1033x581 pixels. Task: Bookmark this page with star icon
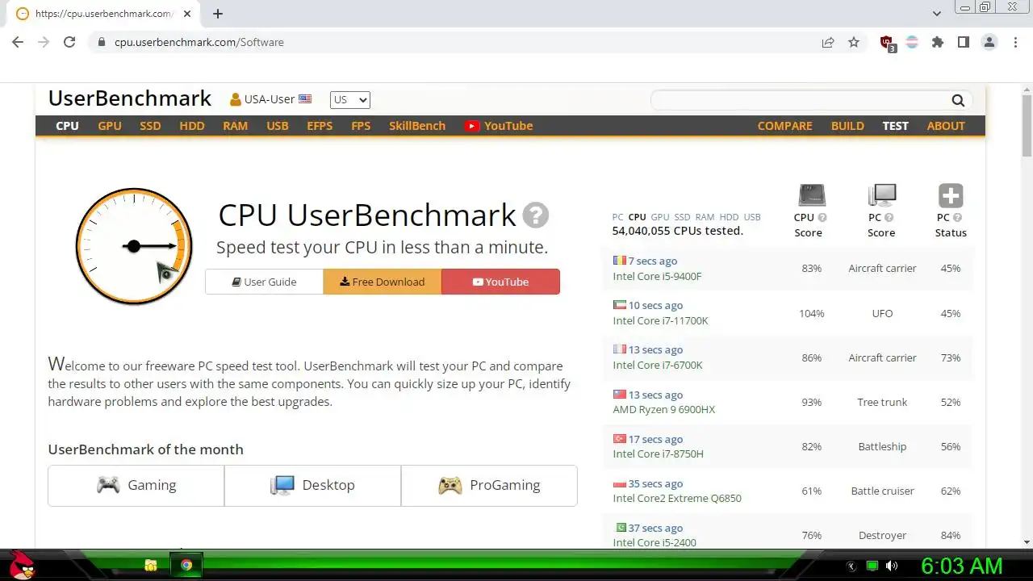pyautogui.click(x=854, y=42)
